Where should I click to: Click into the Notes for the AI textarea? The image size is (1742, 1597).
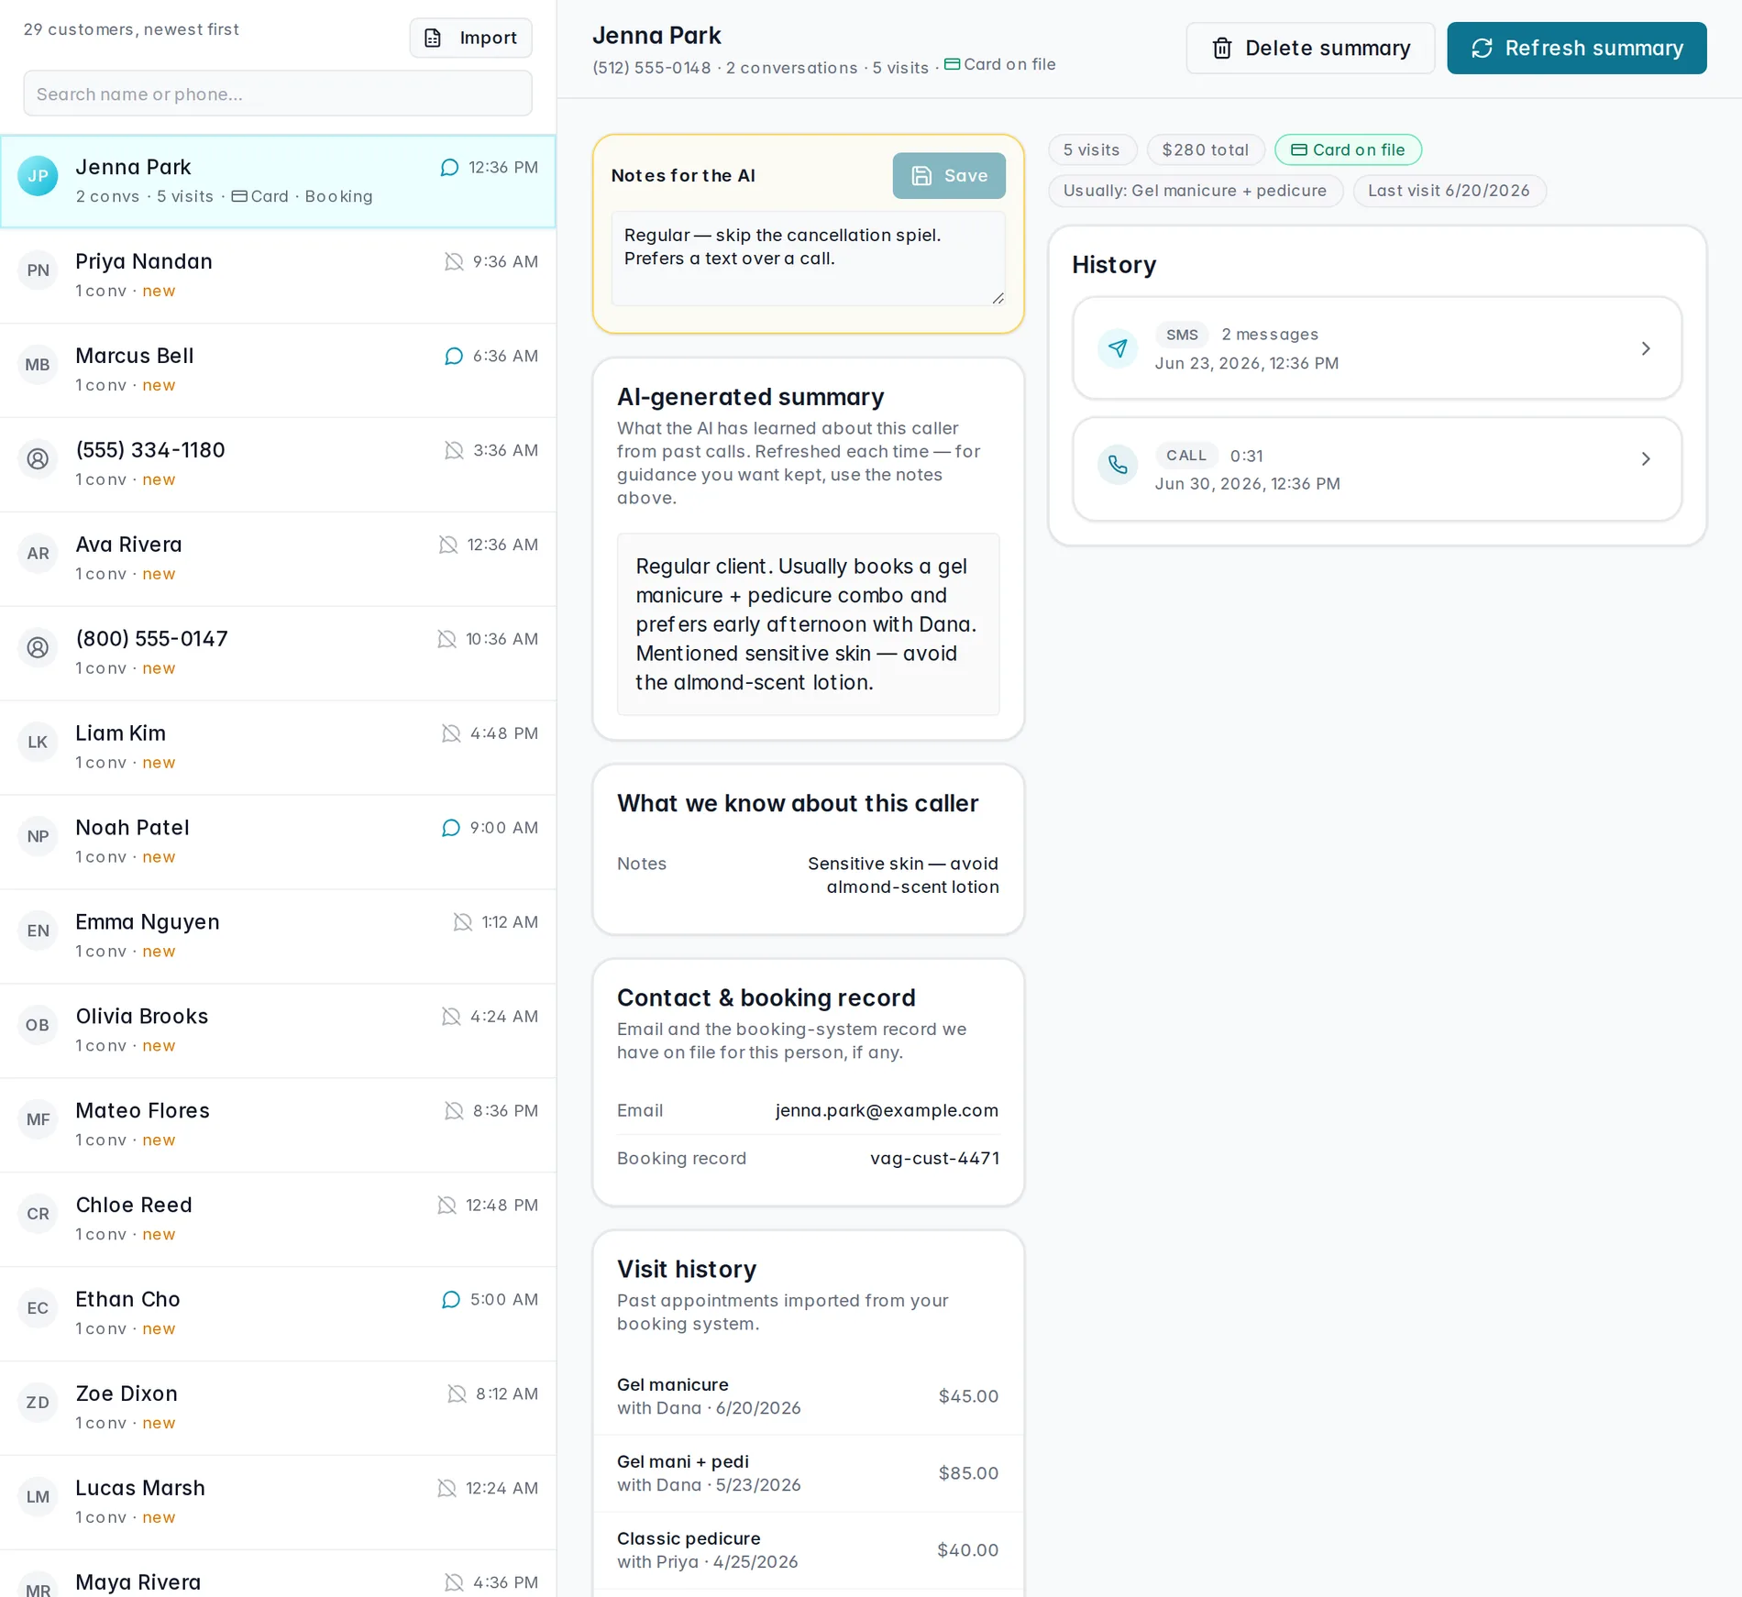(x=808, y=259)
